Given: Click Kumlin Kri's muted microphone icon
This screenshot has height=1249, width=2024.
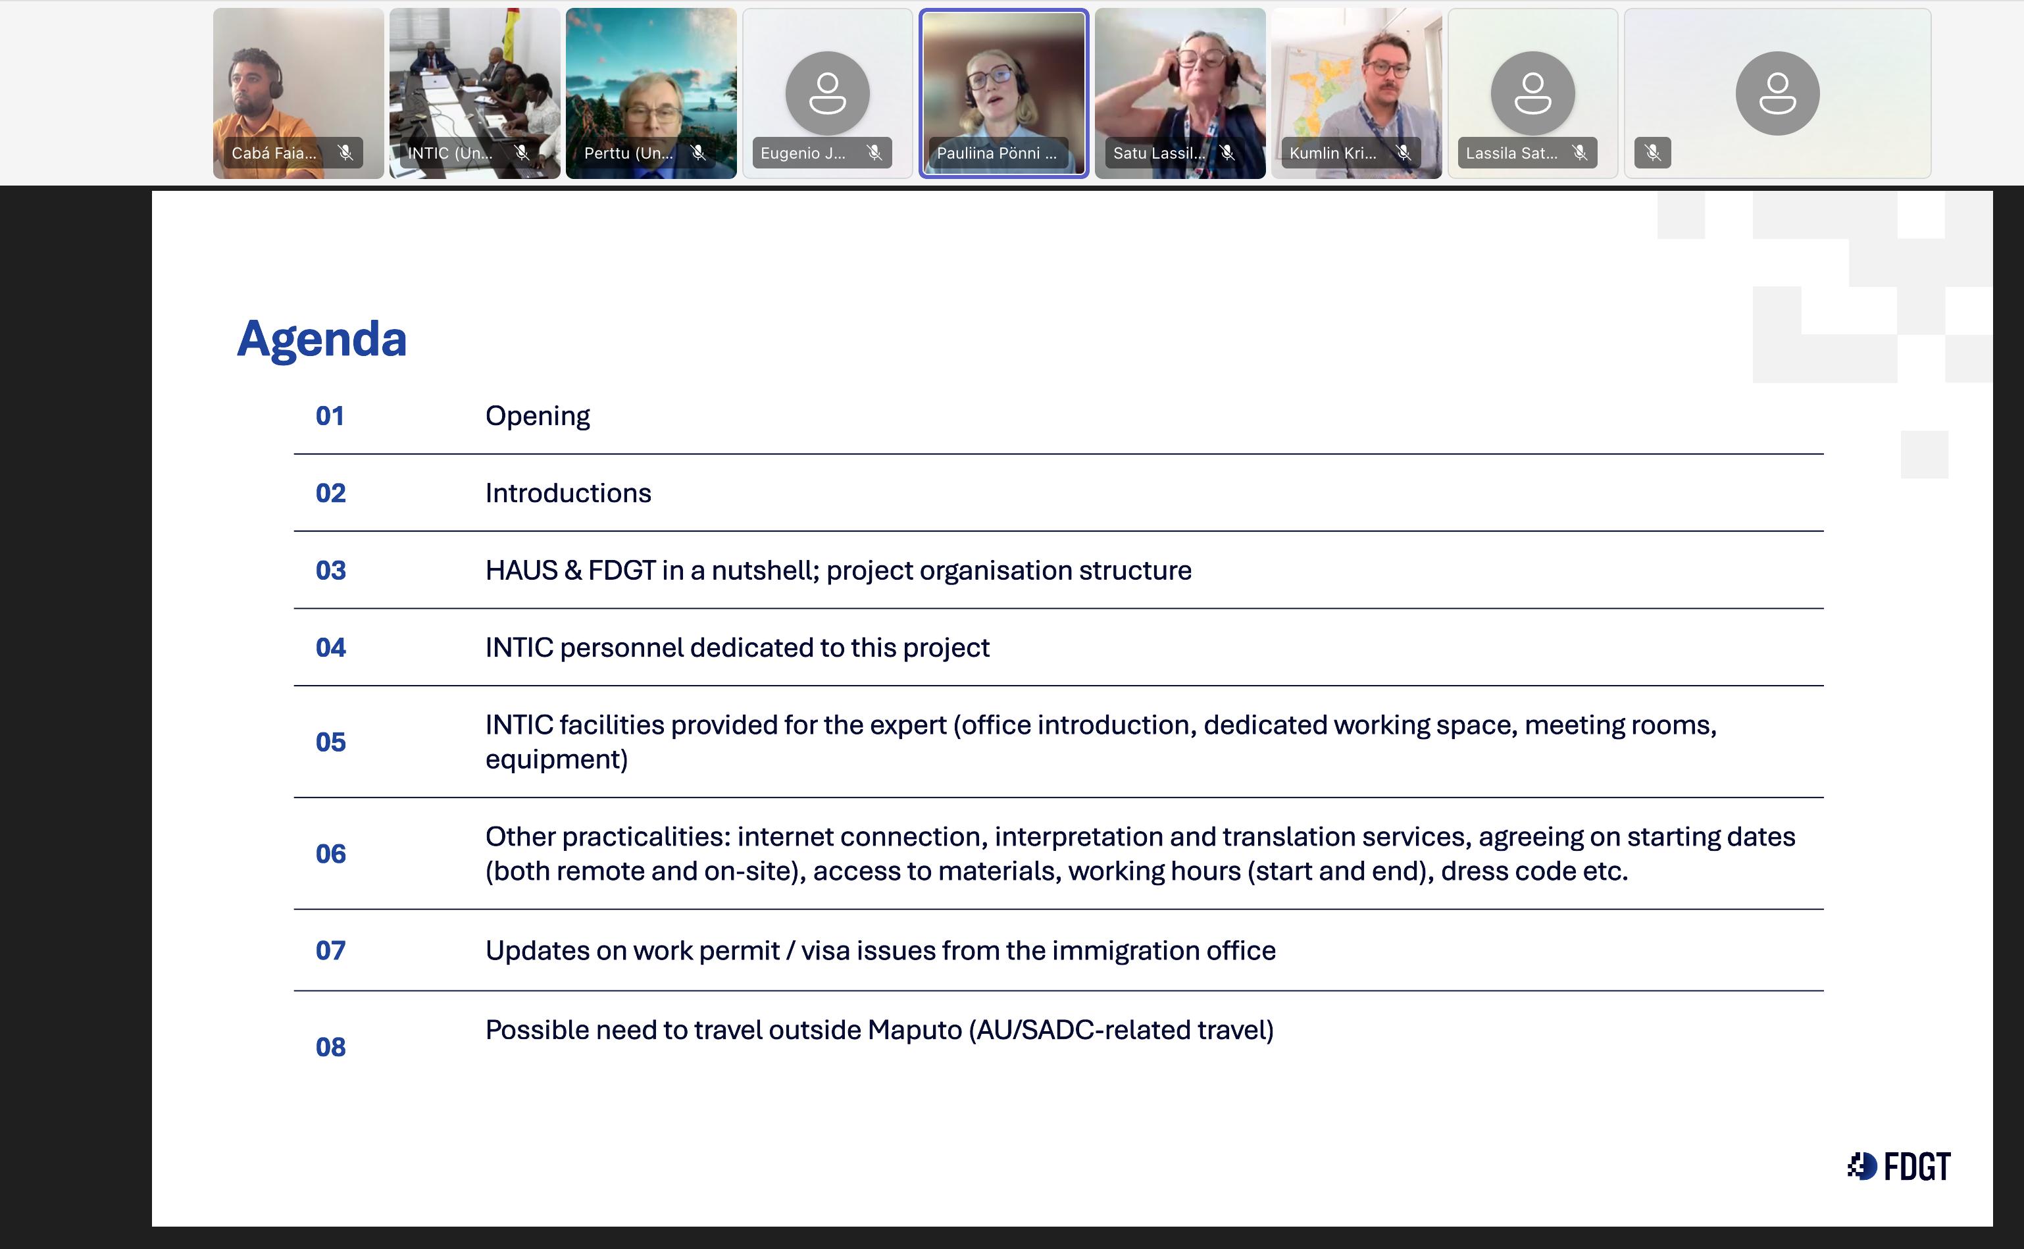Looking at the screenshot, I should (1403, 153).
